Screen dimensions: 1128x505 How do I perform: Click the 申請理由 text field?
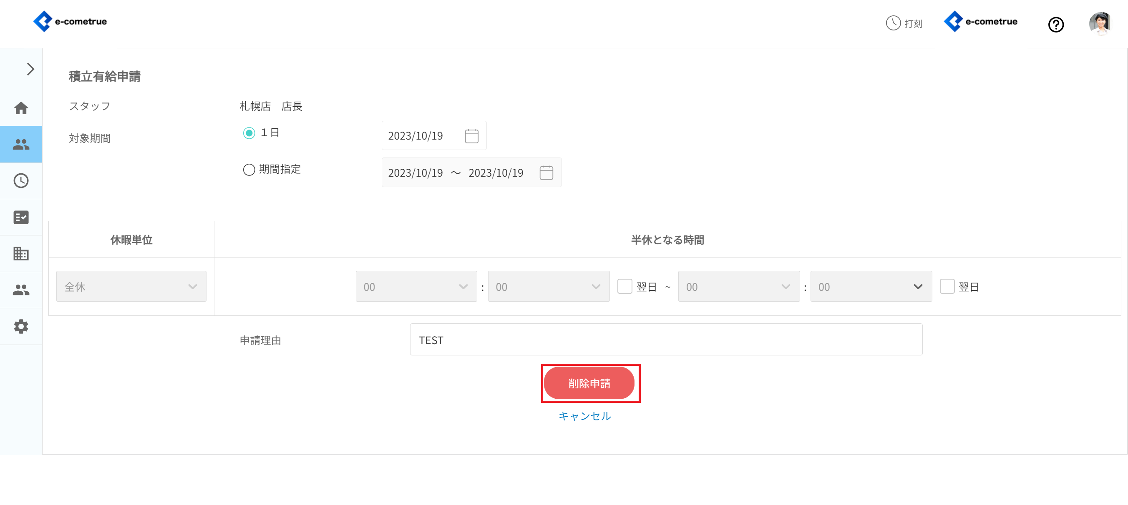(666, 340)
